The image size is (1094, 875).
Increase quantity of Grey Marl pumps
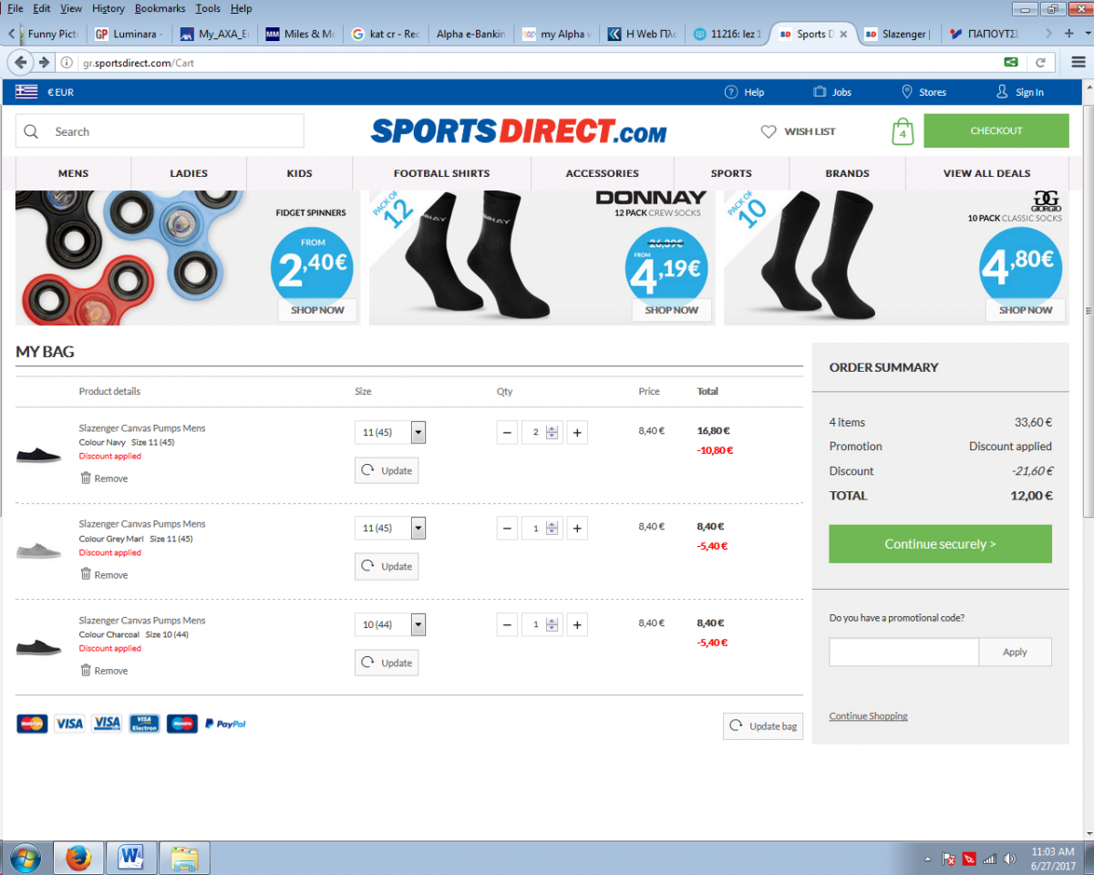(577, 528)
